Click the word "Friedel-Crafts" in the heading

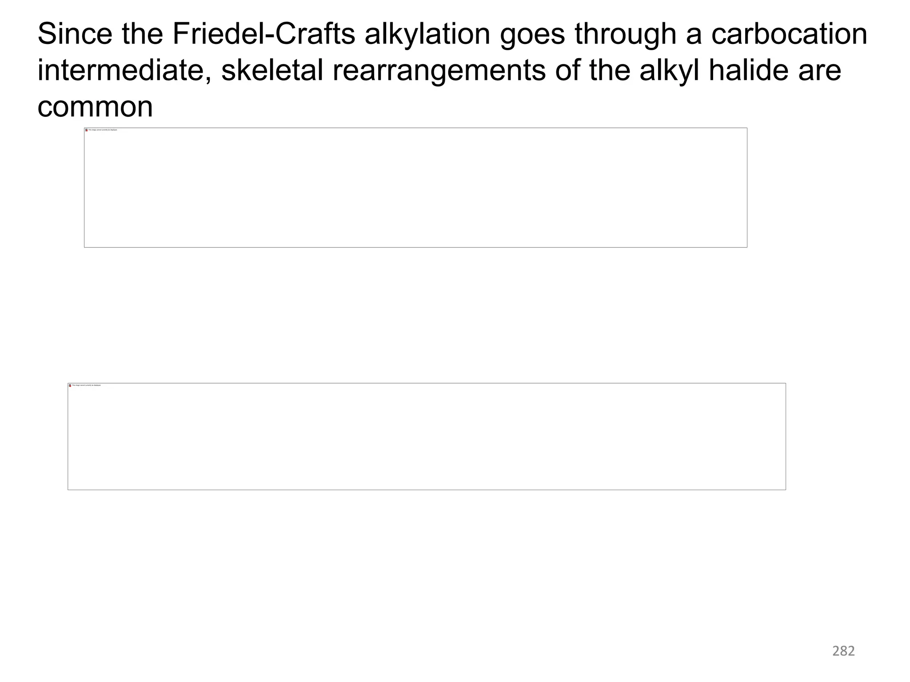point(263,34)
